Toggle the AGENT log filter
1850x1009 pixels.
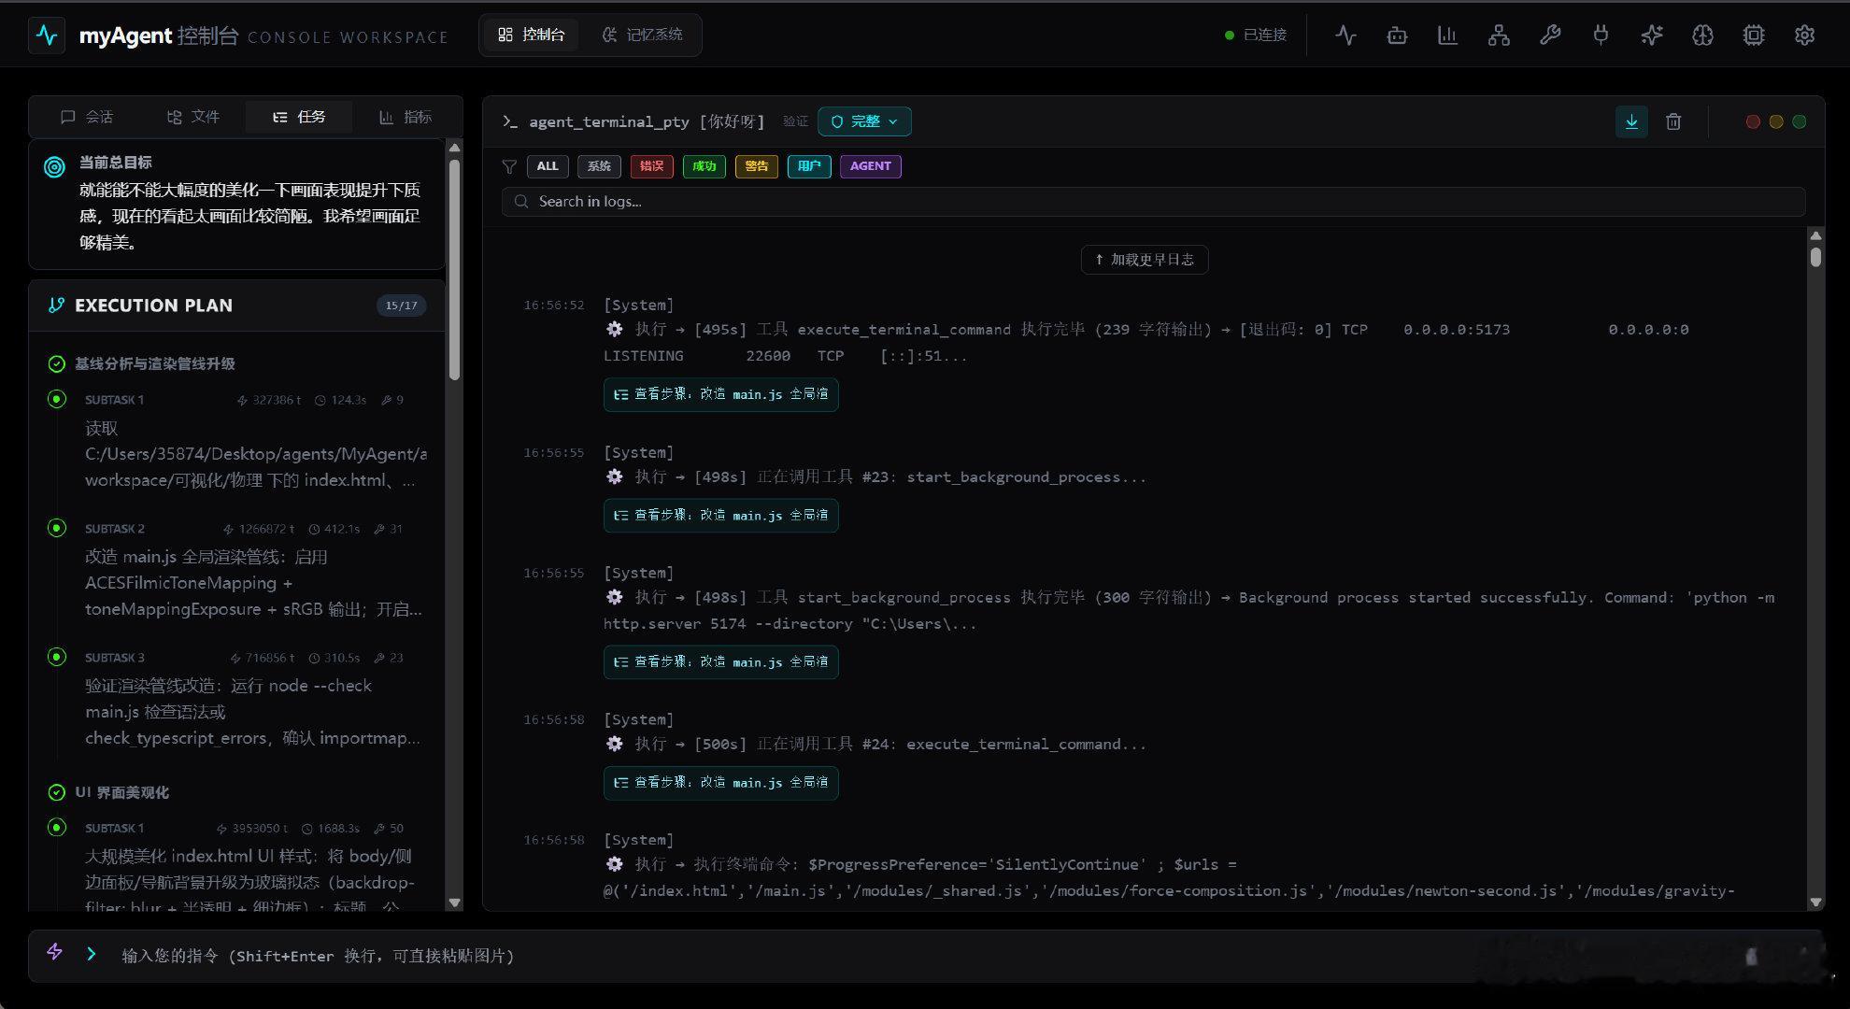870,166
